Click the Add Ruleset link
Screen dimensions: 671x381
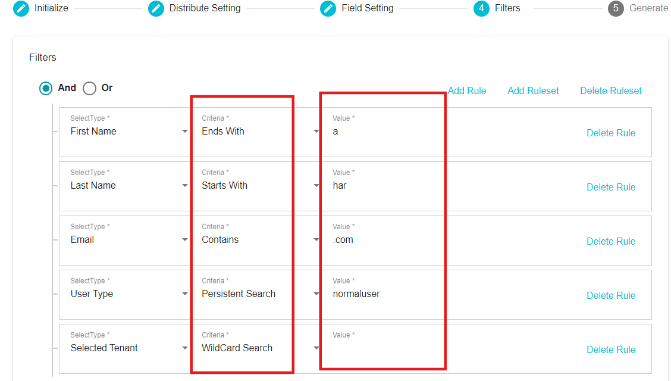tap(533, 90)
